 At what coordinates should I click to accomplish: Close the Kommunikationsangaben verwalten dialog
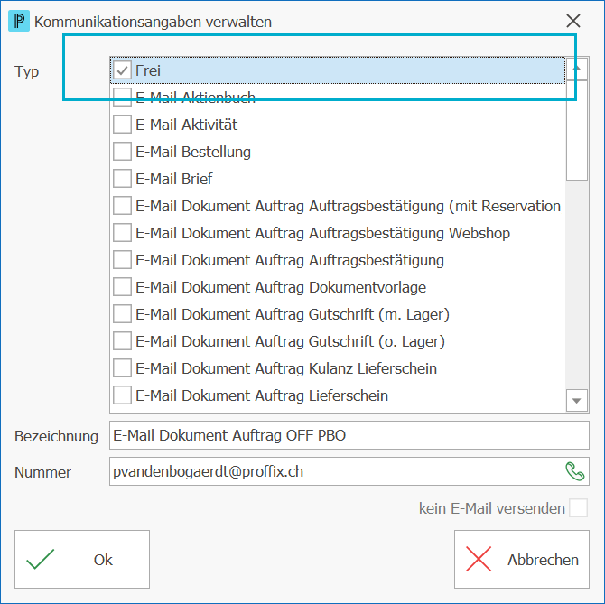pos(573,21)
